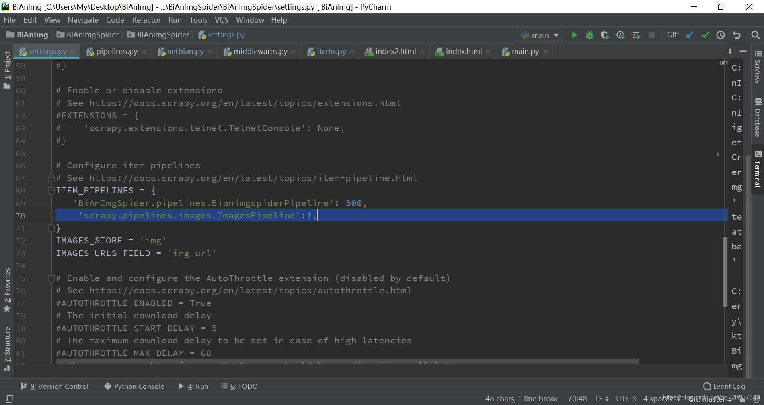Image resolution: width=764 pixels, height=405 pixels.
Task: Open the File menu
Action: pos(10,20)
